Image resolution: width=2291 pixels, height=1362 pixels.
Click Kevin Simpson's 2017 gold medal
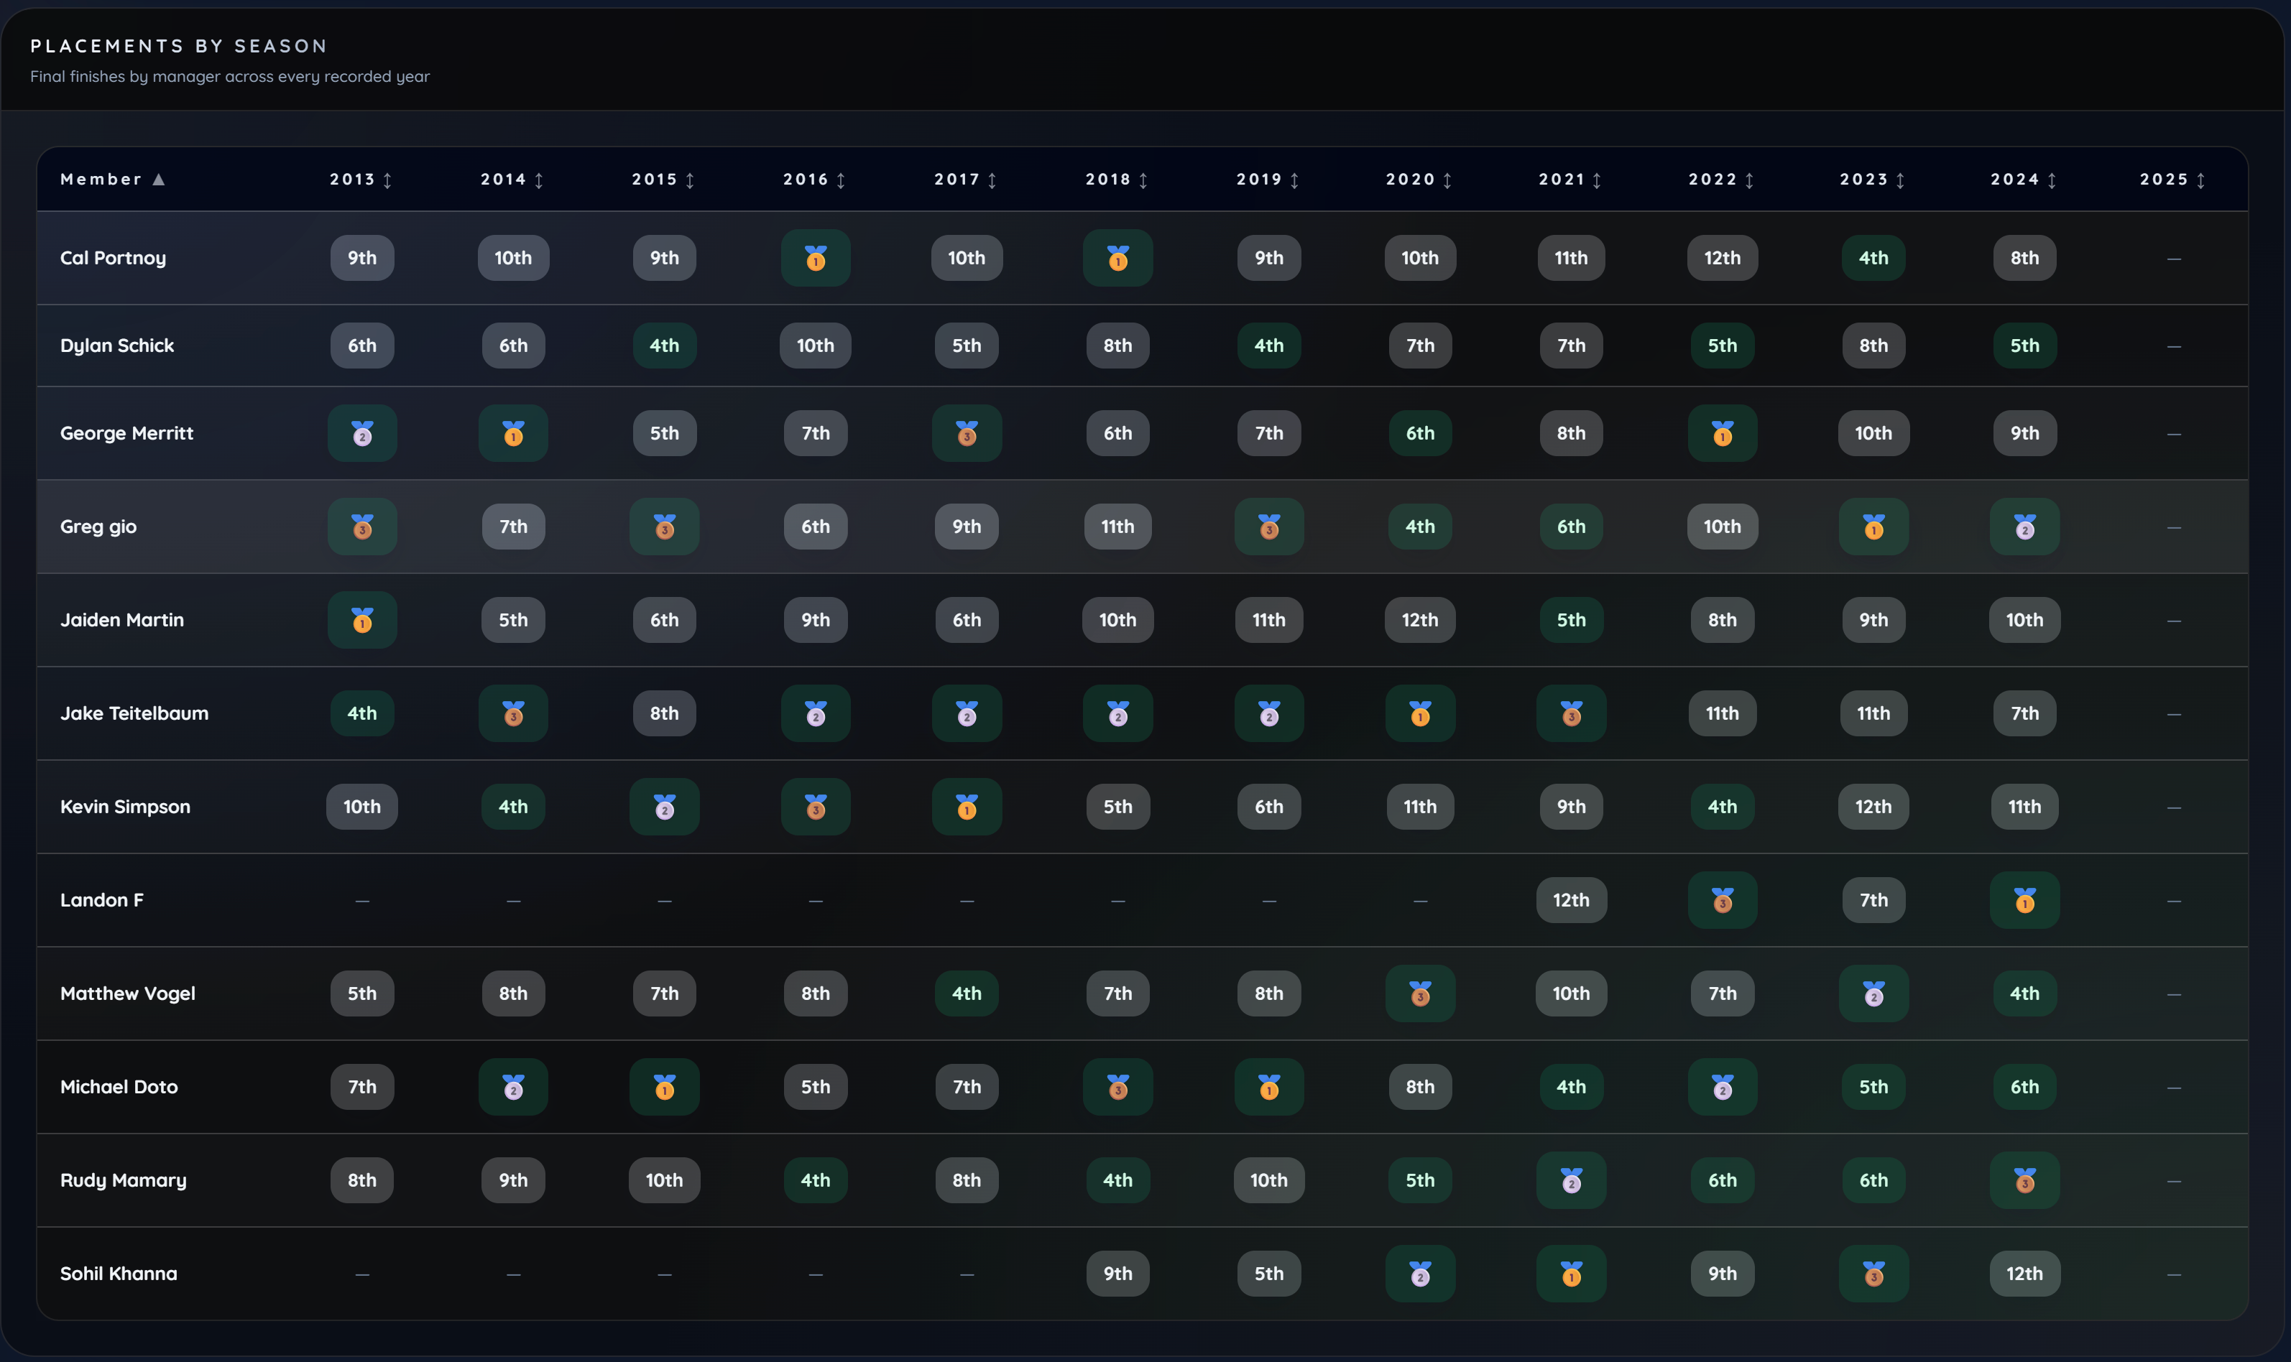click(967, 807)
